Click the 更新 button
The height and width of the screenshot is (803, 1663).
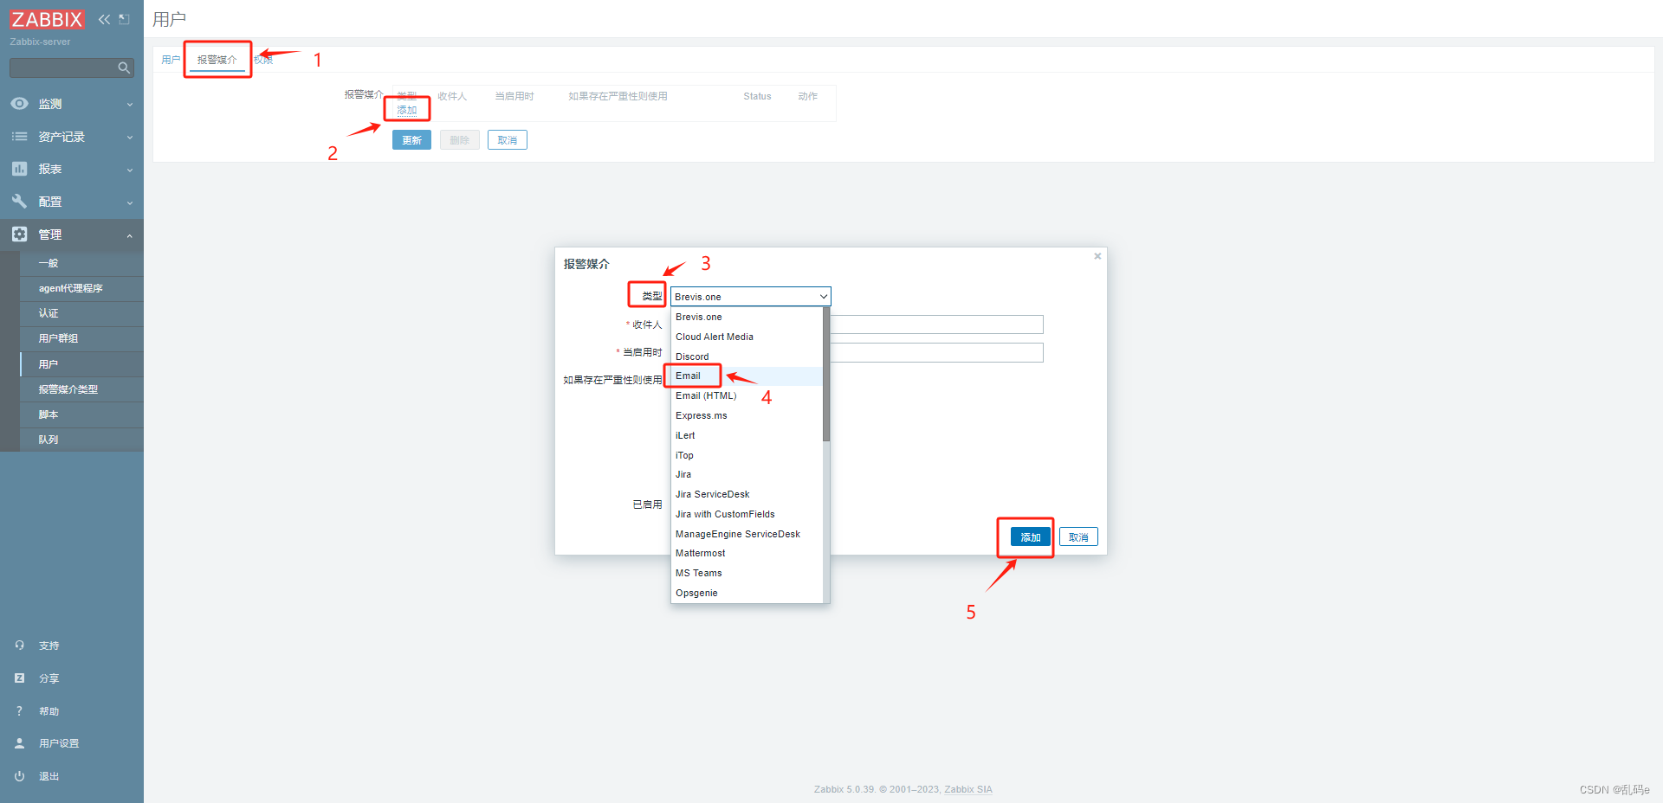point(411,140)
